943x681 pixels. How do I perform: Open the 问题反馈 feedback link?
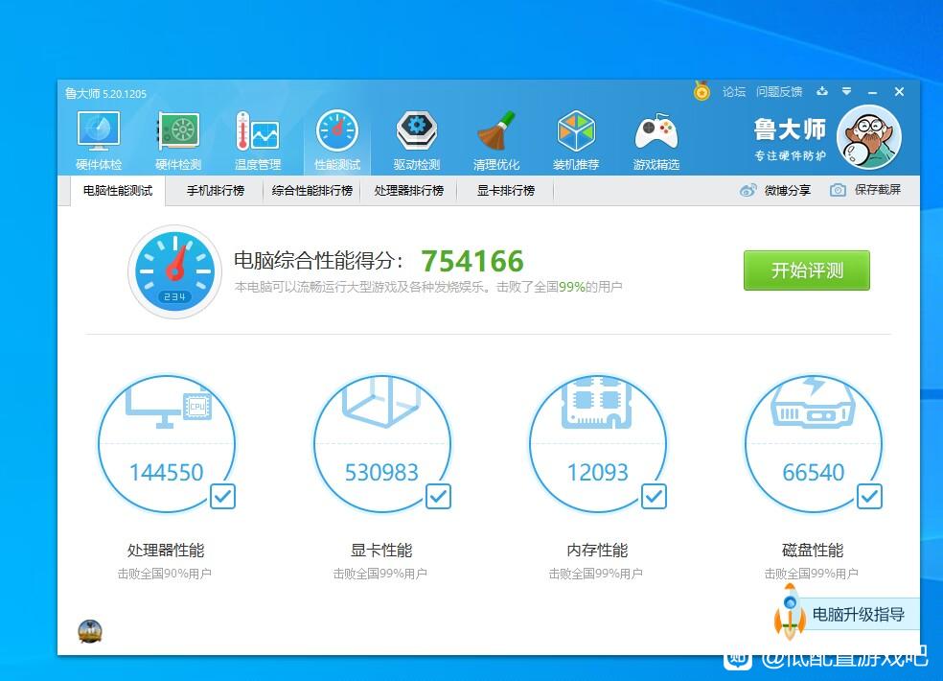[779, 91]
